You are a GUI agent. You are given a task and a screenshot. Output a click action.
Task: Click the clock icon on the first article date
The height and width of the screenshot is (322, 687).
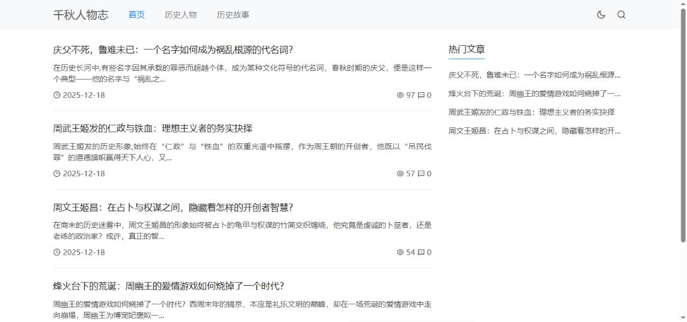click(x=57, y=95)
